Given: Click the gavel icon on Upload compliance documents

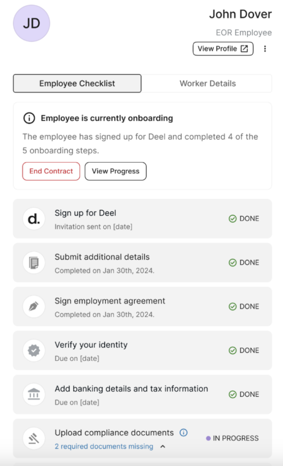Looking at the screenshot, I should 33,438.
